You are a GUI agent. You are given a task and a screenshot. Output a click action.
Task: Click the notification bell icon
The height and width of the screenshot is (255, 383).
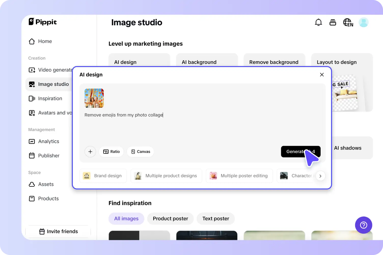point(318,22)
